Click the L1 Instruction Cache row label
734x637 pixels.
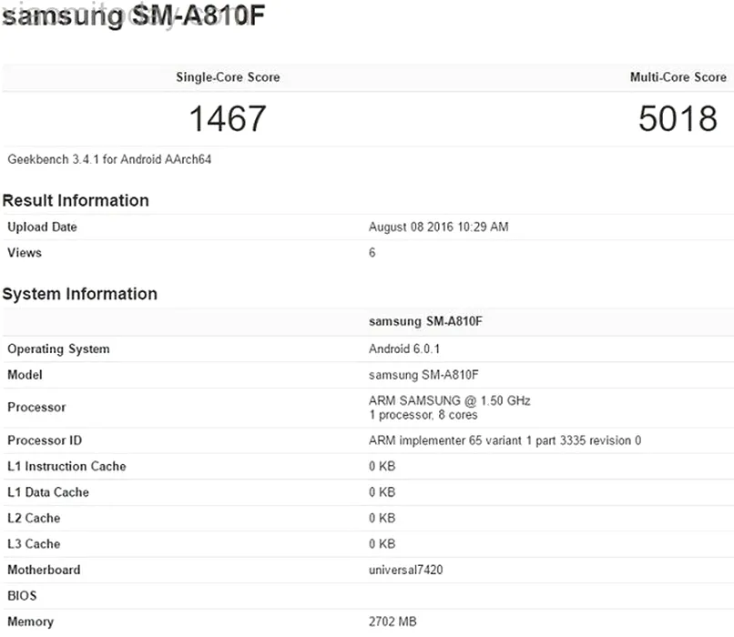click(x=66, y=467)
